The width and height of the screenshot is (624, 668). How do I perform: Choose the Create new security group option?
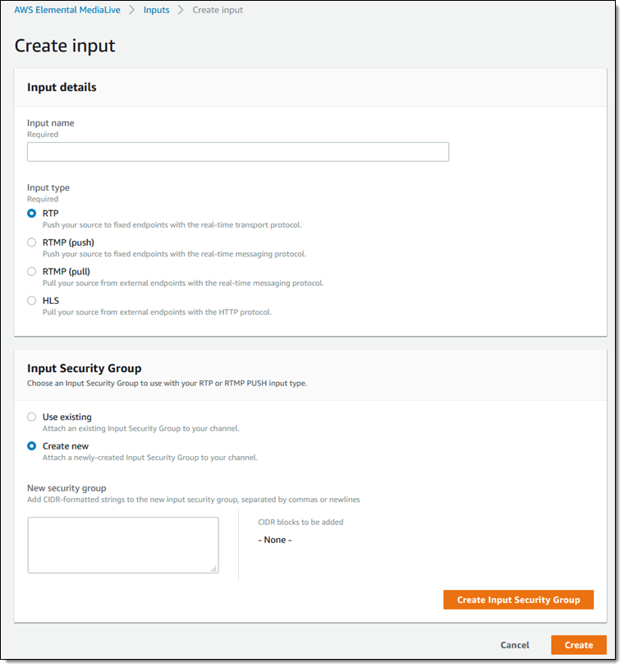32,446
